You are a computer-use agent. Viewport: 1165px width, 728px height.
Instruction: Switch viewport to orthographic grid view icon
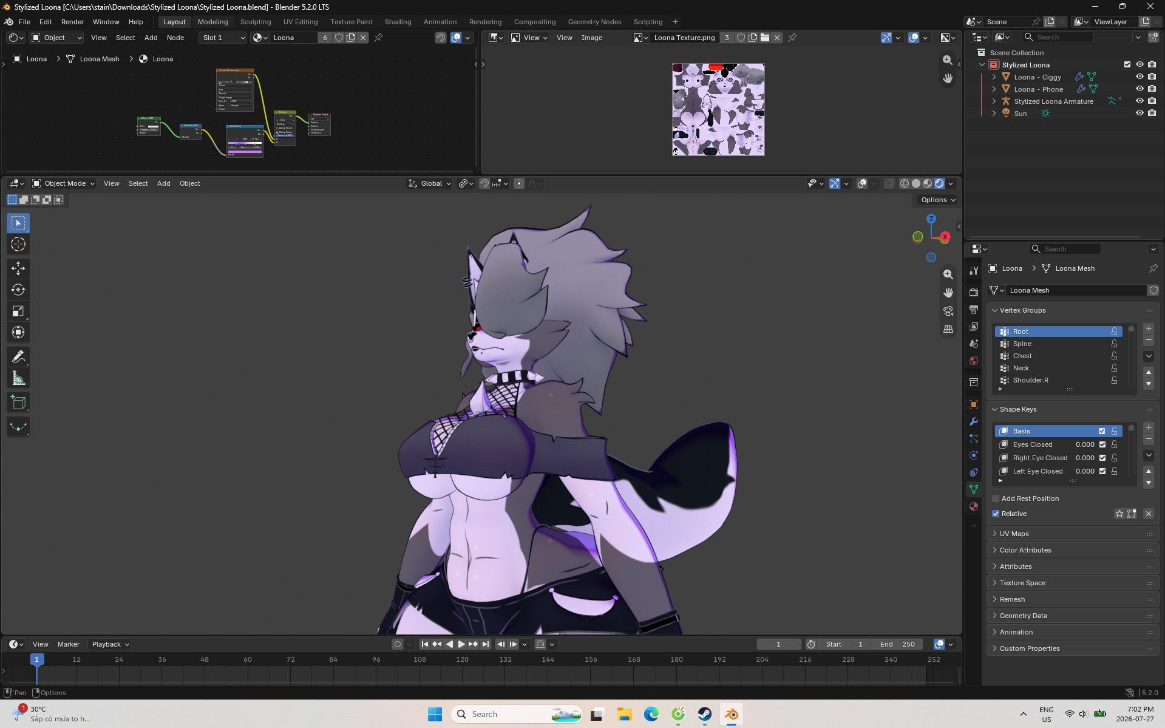point(948,329)
